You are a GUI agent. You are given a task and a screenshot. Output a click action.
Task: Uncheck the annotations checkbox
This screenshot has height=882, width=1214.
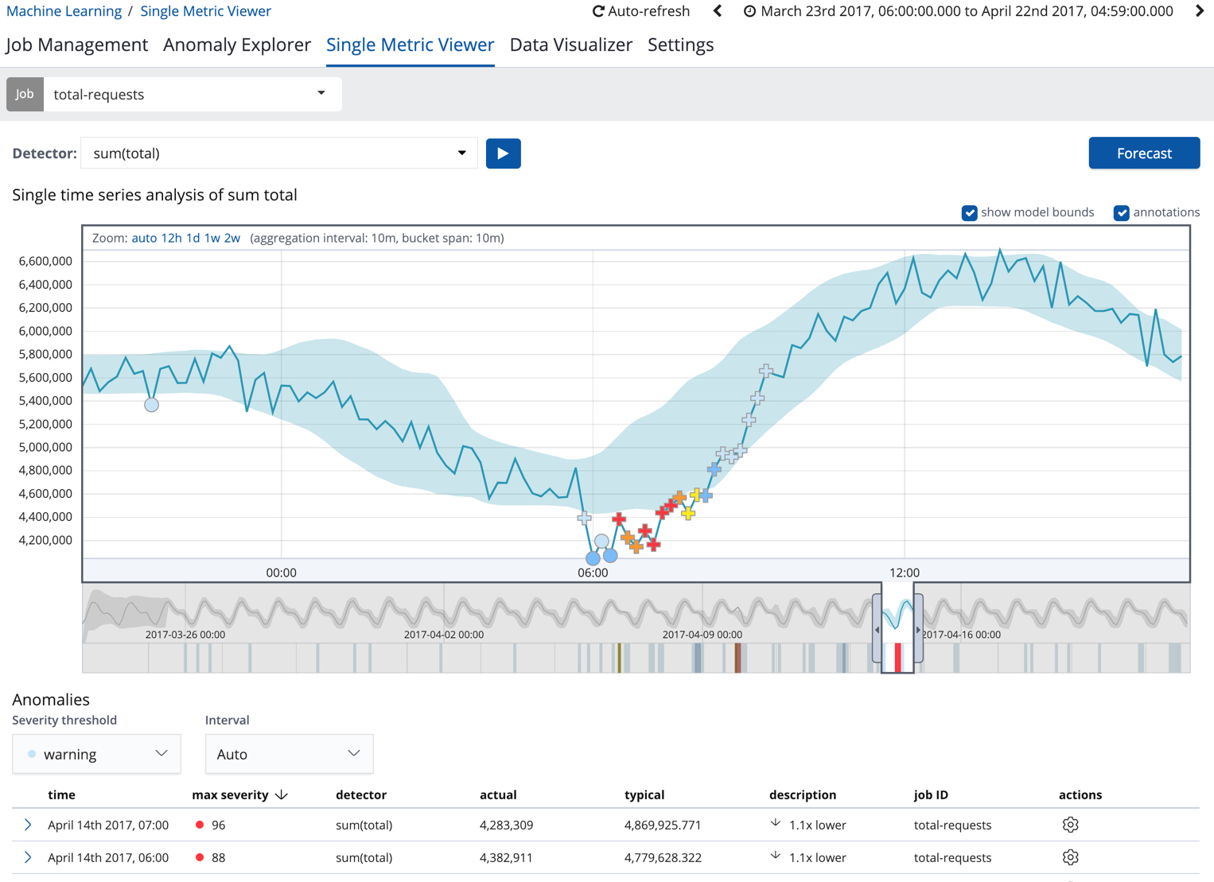coord(1121,212)
